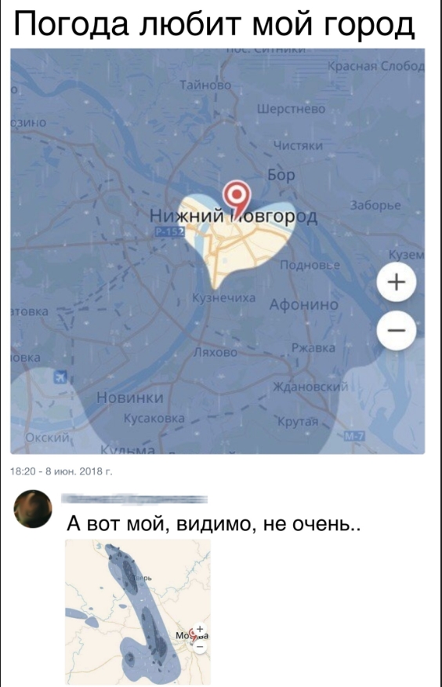The height and width of the screenshot is (687, 442).
Task: Click the small plus zoom button on reply map
Action: (200, 628)
